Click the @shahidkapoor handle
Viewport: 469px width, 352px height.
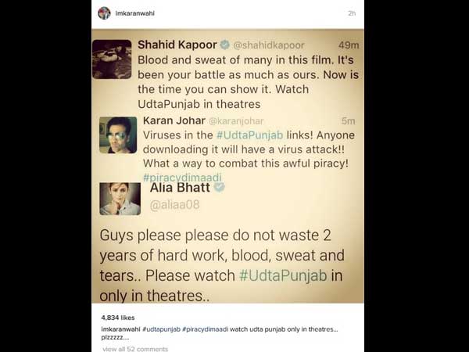point(269,45)
